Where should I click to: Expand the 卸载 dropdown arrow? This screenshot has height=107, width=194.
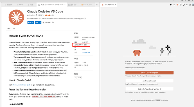click(x=40, y=22)
